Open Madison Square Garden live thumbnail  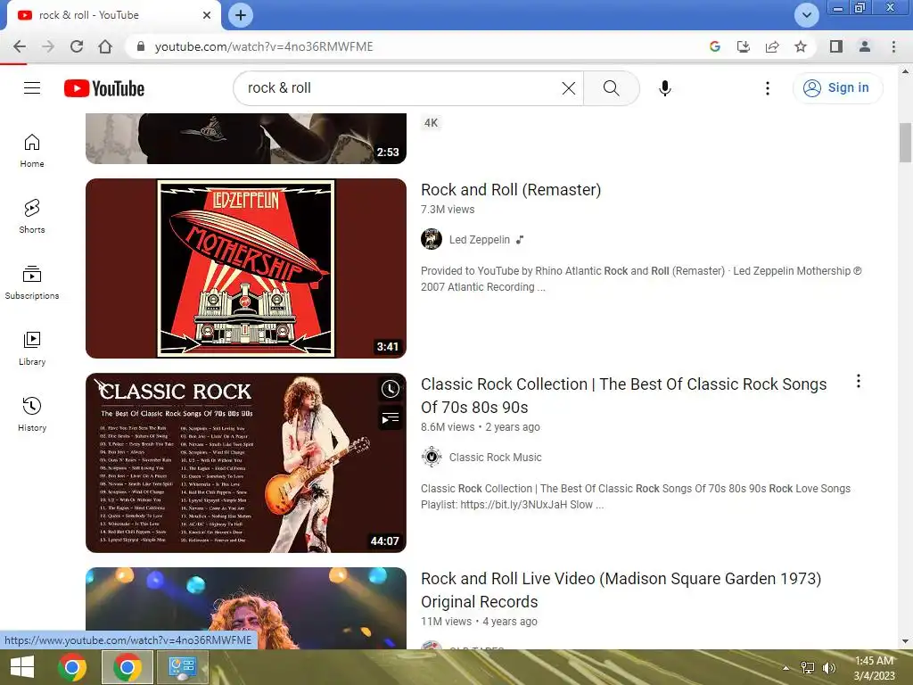click(x=246, y=608)
